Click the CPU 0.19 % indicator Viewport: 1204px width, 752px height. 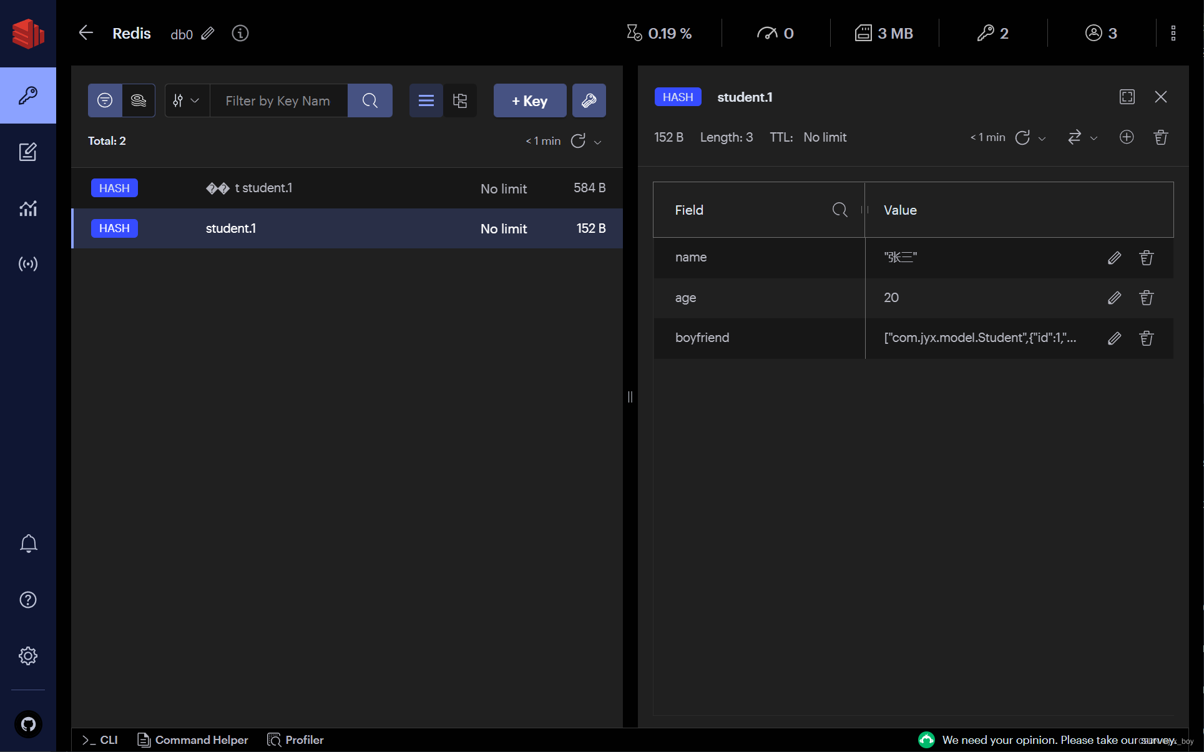pos(659,33)
